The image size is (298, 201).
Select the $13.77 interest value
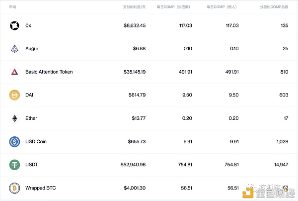tap(139, 118)
